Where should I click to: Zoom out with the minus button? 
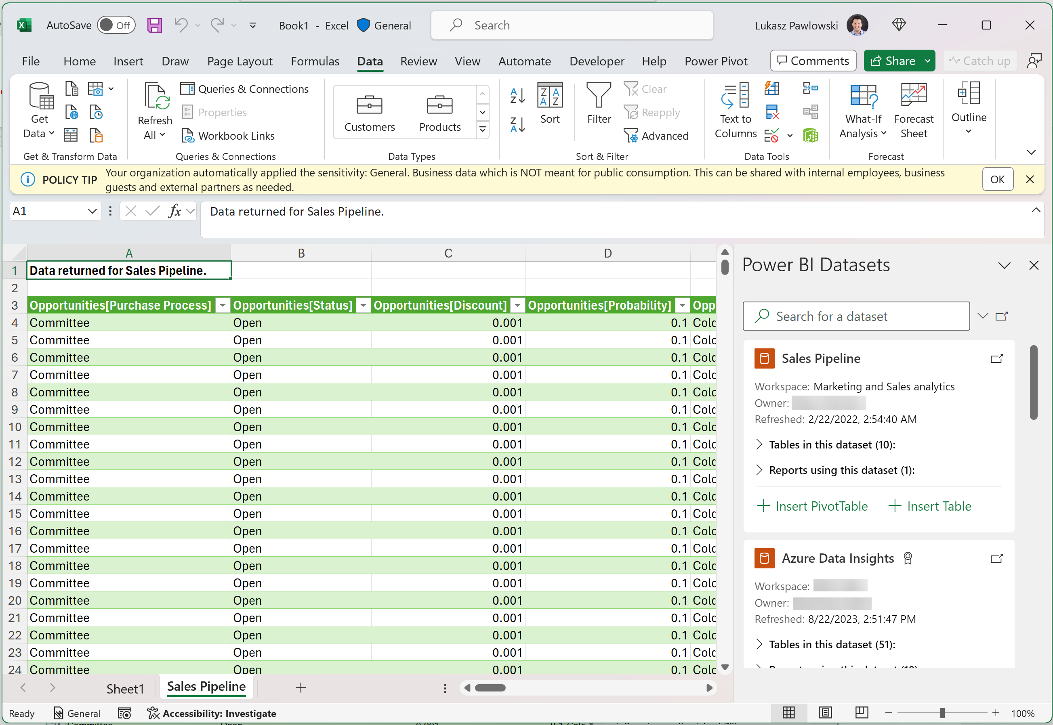[889, 713]
